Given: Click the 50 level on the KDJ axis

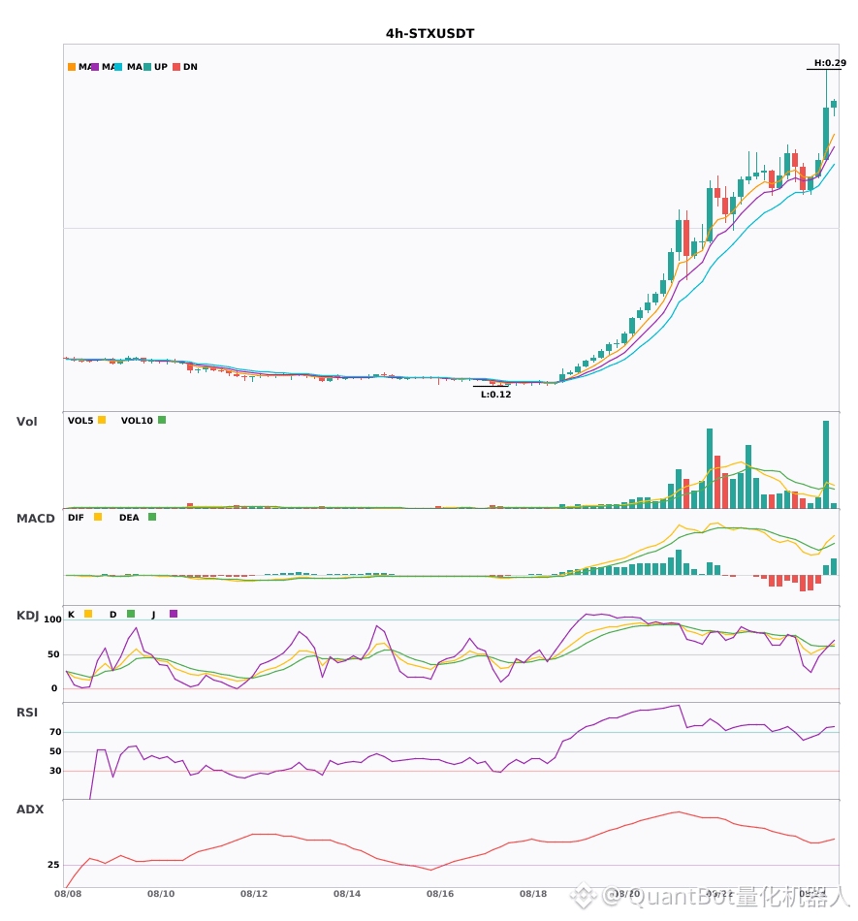Looking at the screenshot, I should (x=53, y=654).
